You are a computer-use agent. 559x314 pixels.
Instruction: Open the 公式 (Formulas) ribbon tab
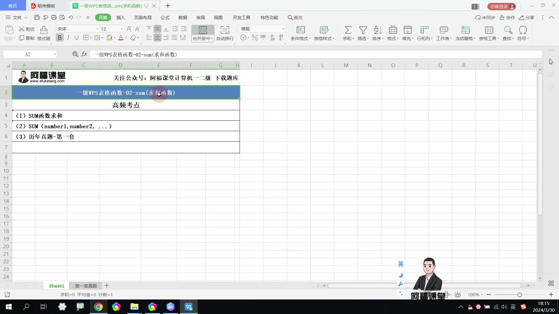(x=165, y=17)
